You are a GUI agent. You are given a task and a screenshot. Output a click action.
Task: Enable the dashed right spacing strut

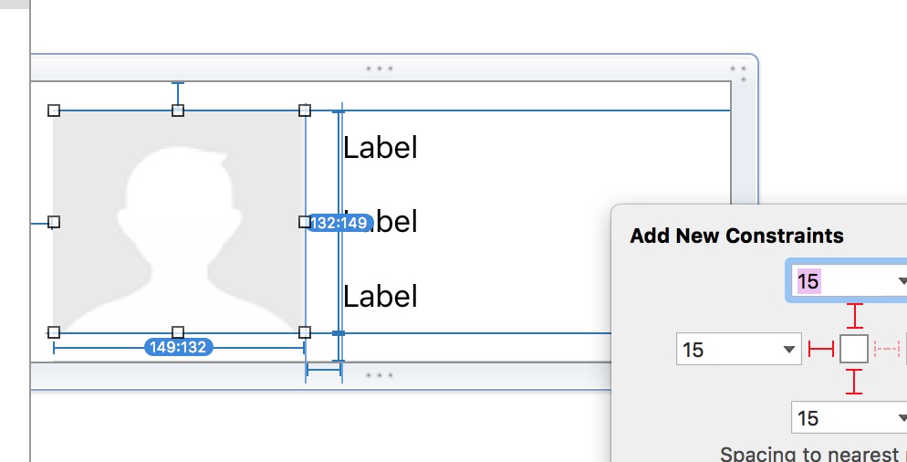pos(887,349)
